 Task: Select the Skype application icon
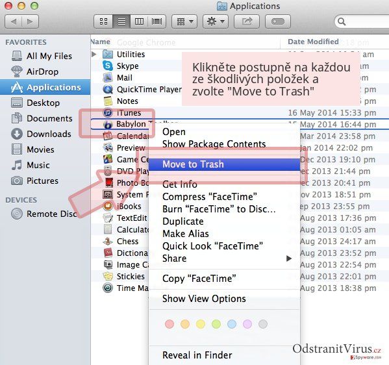[x=108, y=66]
